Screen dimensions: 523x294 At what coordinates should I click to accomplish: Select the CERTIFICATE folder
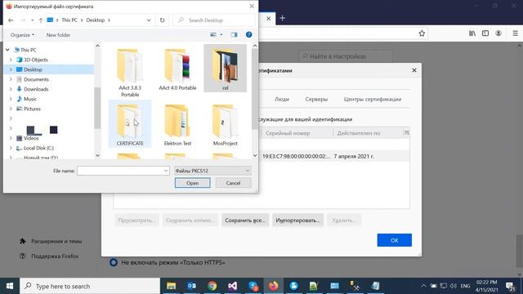tap(130, 123)
